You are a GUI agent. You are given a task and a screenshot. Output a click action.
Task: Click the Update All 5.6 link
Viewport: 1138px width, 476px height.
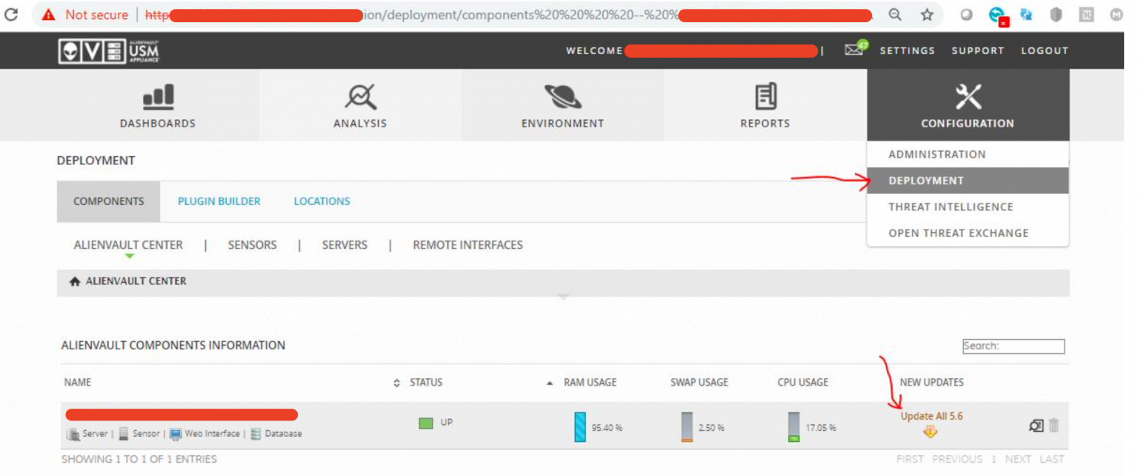(x=931, y=416)
